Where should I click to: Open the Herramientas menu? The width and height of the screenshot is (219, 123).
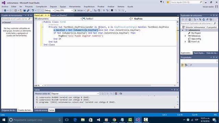[75, 6]
